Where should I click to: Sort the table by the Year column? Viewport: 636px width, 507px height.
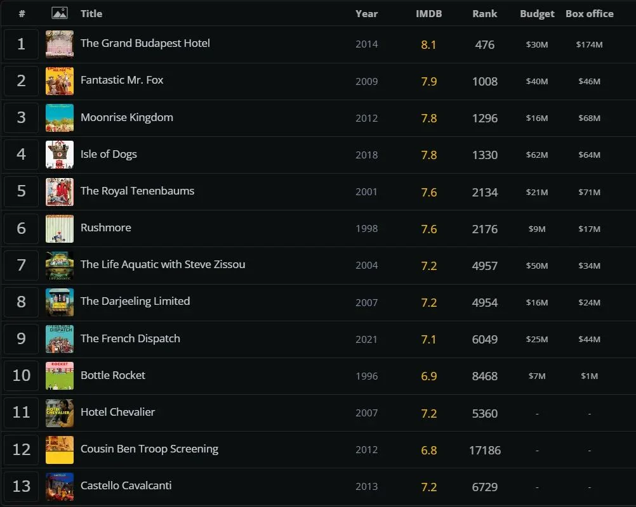[x=367, y=13]
